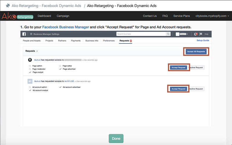Click the Ad account advertiser role text
The width and height of the screenshot is (232, 145).
72,87
